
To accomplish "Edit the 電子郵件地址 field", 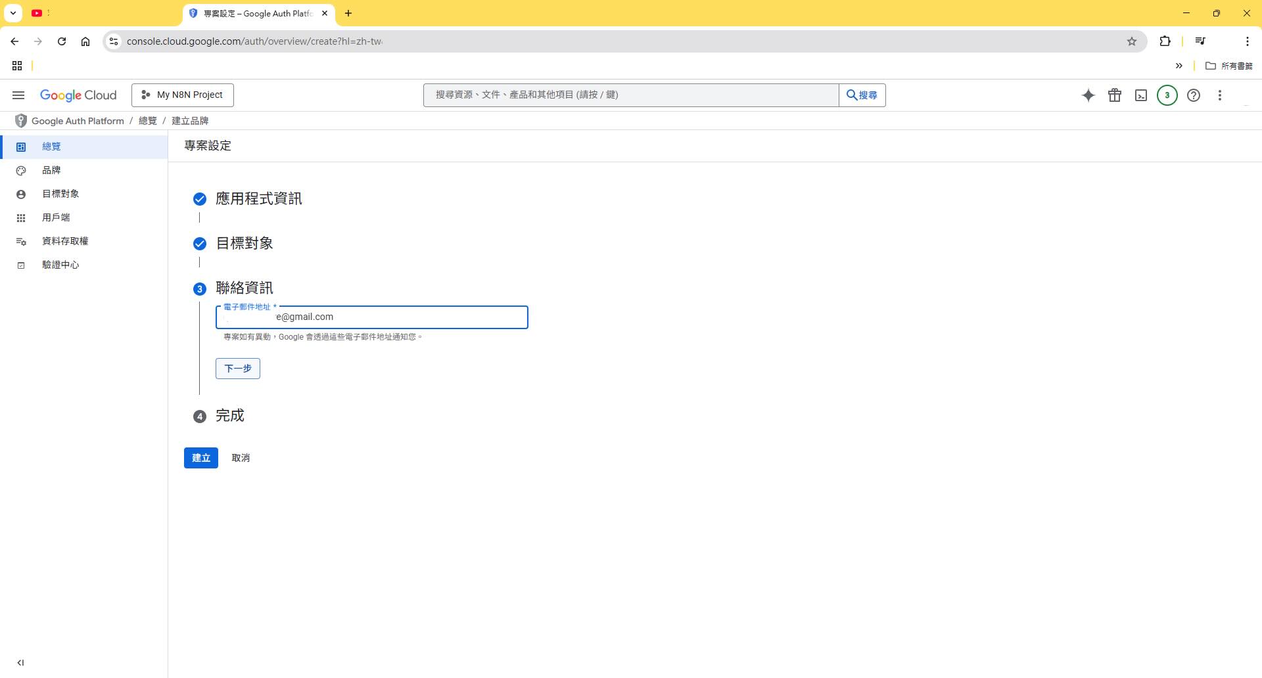I will (371, 317).
